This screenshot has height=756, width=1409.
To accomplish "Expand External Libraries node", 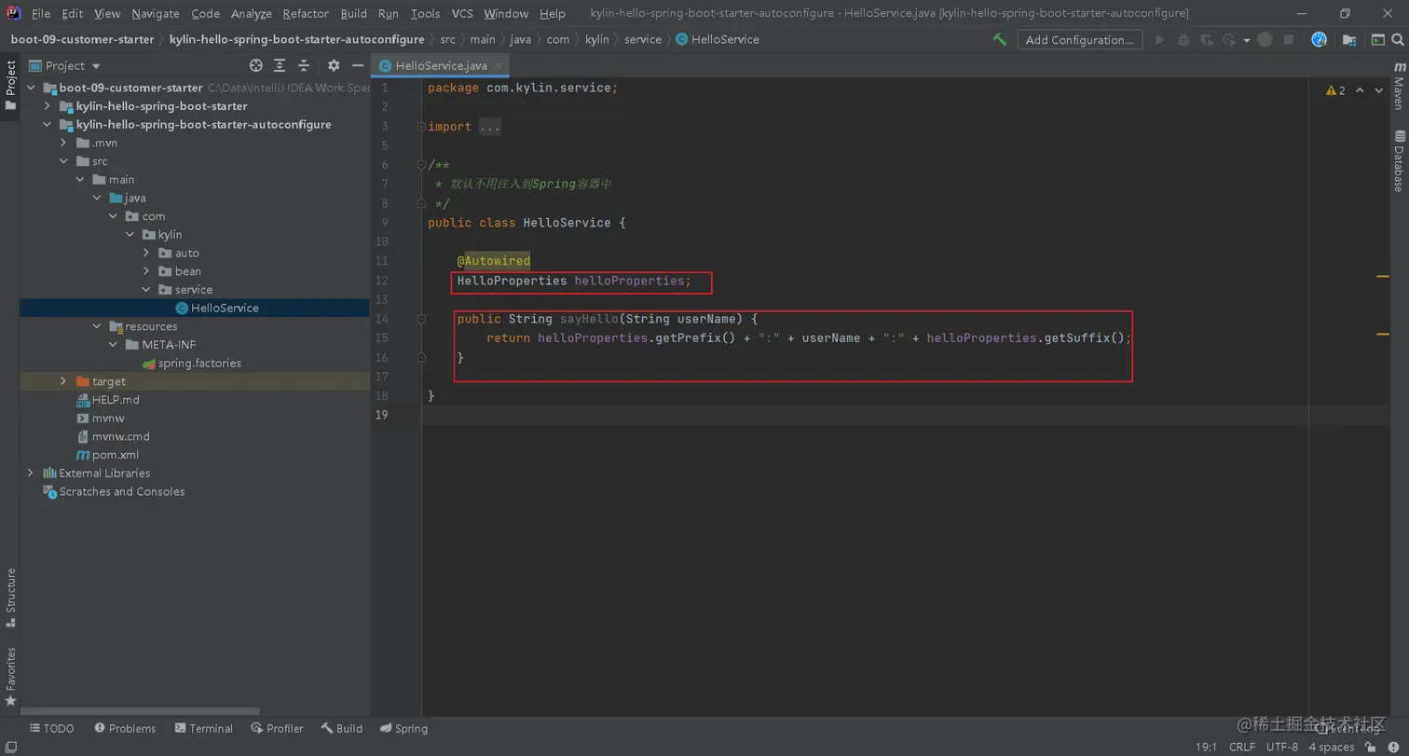I will [31, 474].
